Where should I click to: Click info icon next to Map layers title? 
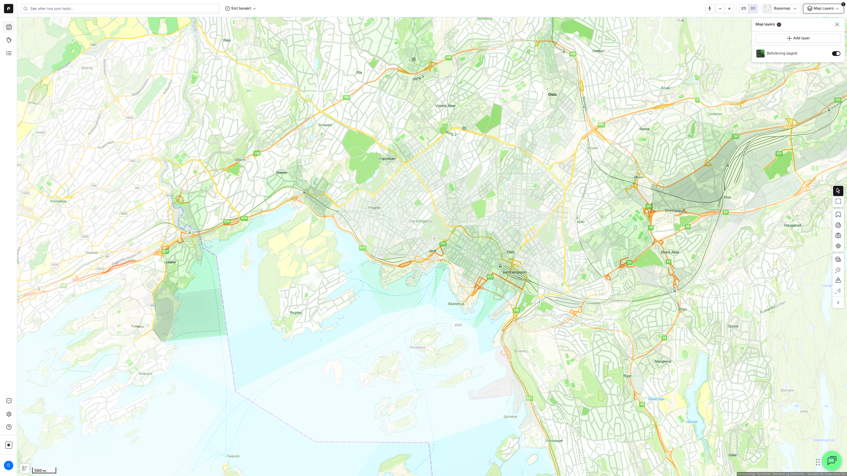(x=779, y=24)
